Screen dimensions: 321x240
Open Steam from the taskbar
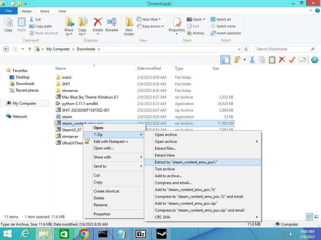161,234
